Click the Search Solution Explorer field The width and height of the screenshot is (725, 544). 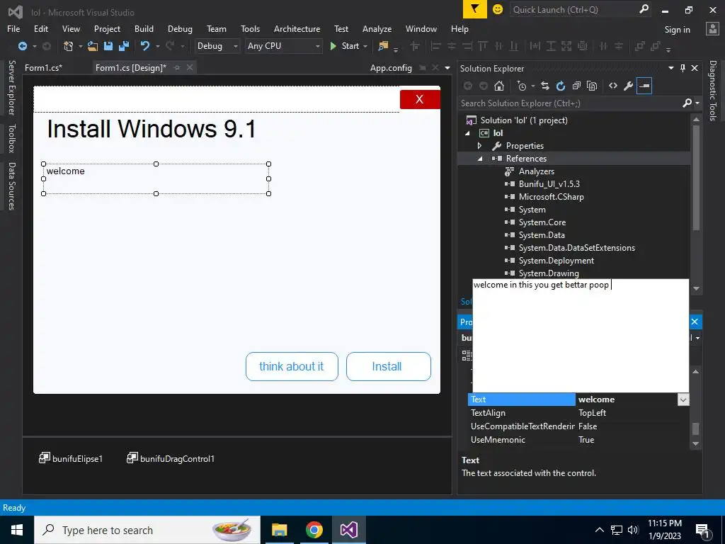(x=570, y=103)
